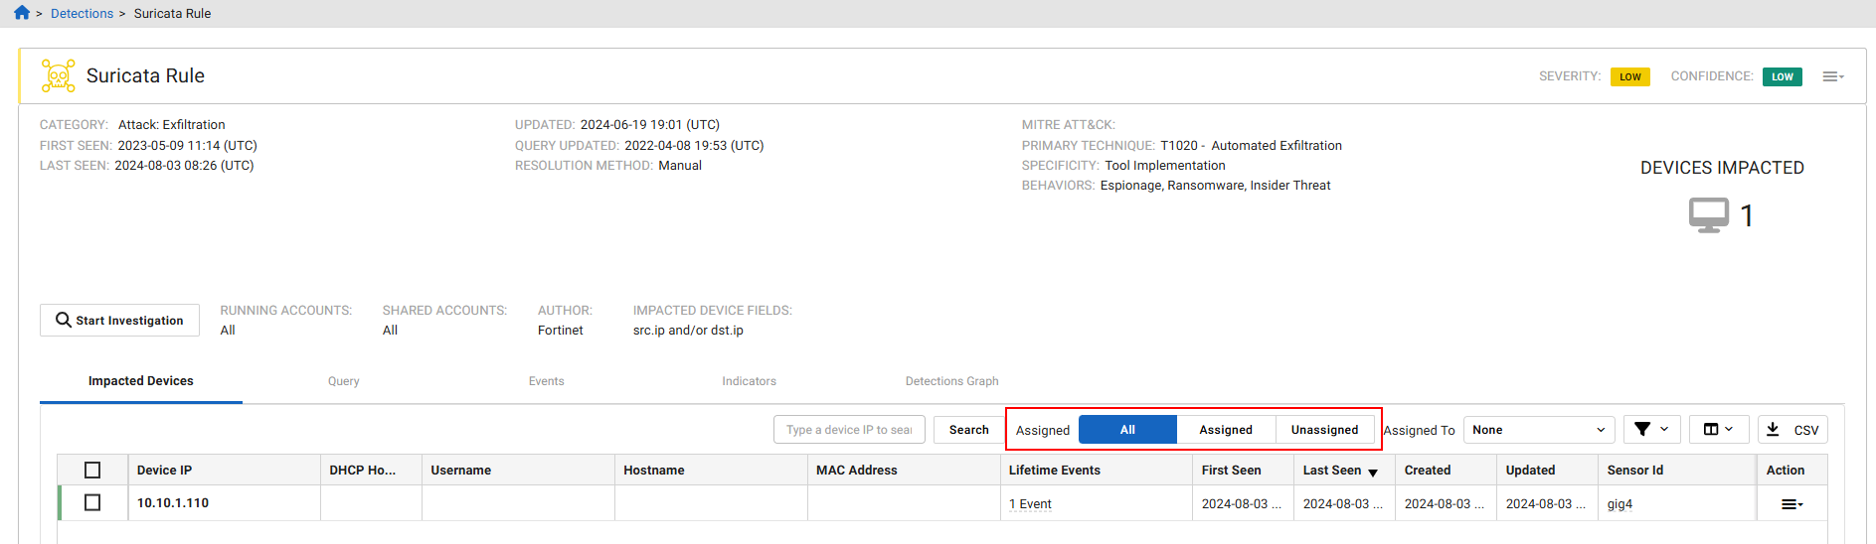Click the Start Investigation button

[x=119, y=321]
